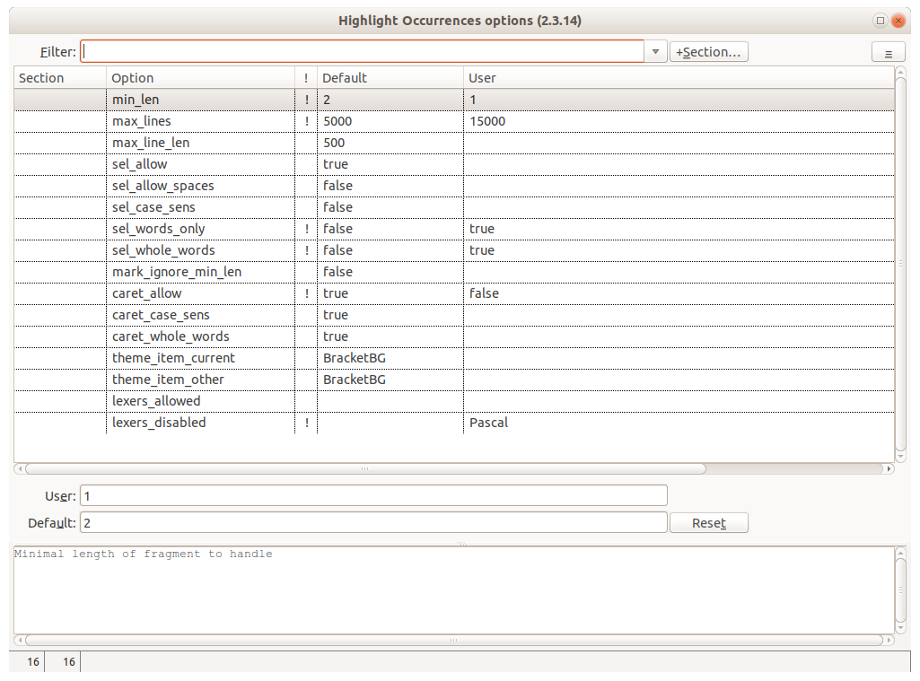Click the table's scroll-down arrow
Screen dimensions: 920x681
point(900,457)
